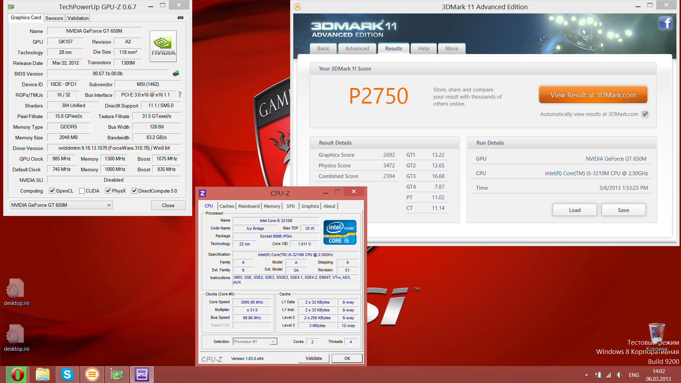Click the Graphics Card tab in GPU-Z

tap(26, 18)
